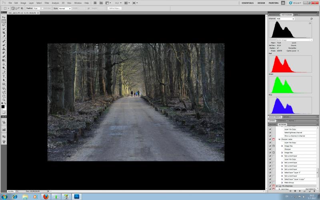Toggle the checkmark beside Select lightness channel step
Viewport: 320px width, 200px height.
270,133
